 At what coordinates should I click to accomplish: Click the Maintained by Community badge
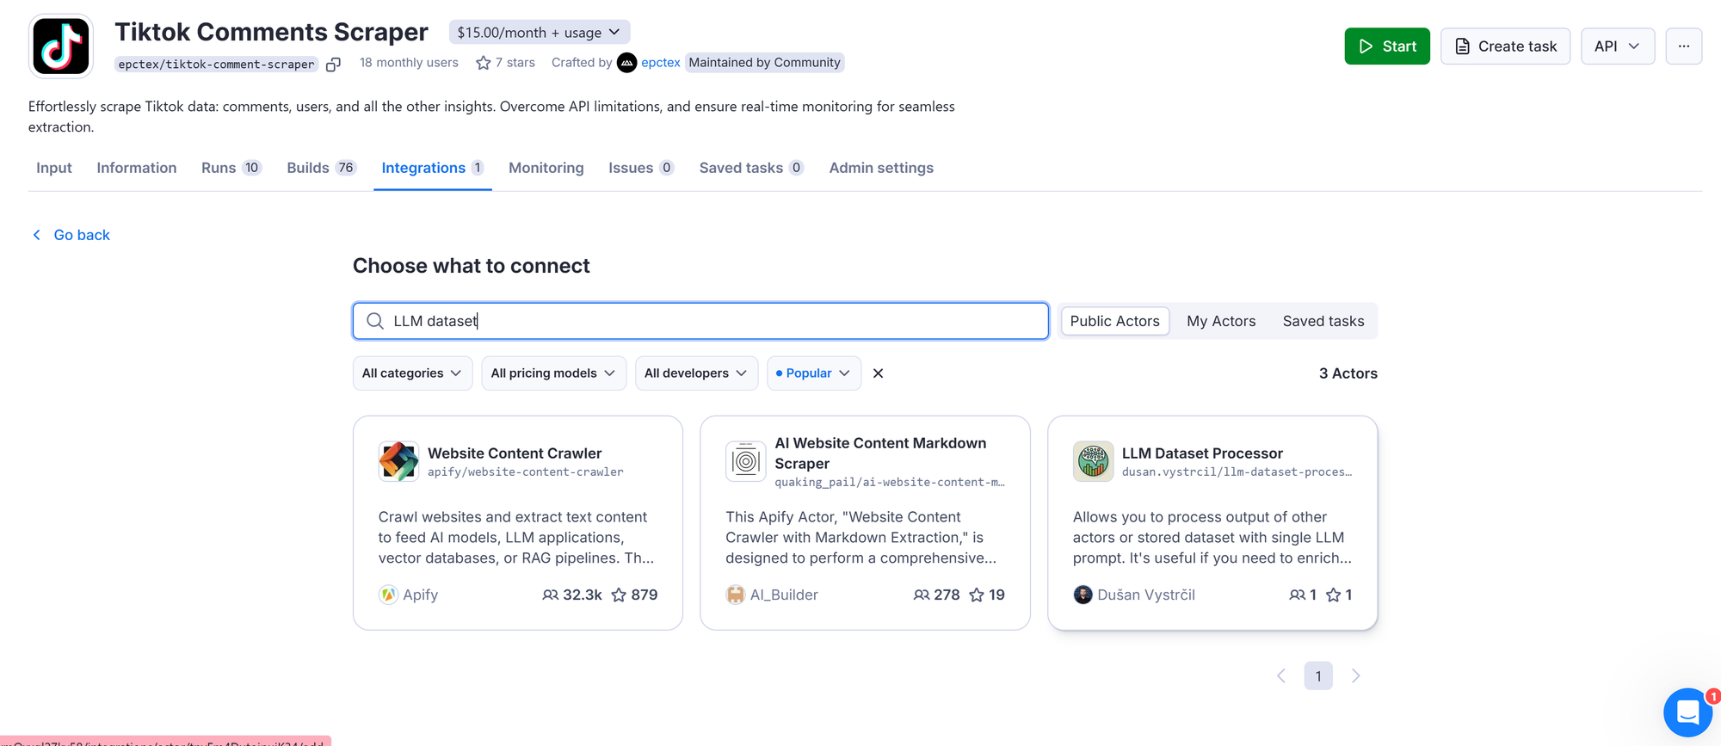[764, 63]
